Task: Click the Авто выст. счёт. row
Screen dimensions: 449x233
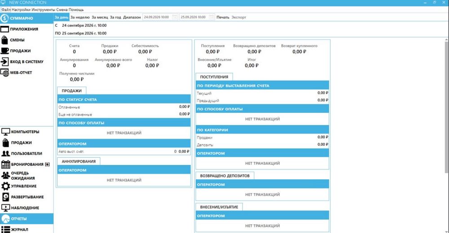Action: pyautogui.click(x=124, y=151)
